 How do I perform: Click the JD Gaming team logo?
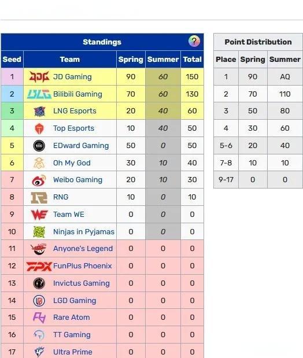tap(39, 77)
